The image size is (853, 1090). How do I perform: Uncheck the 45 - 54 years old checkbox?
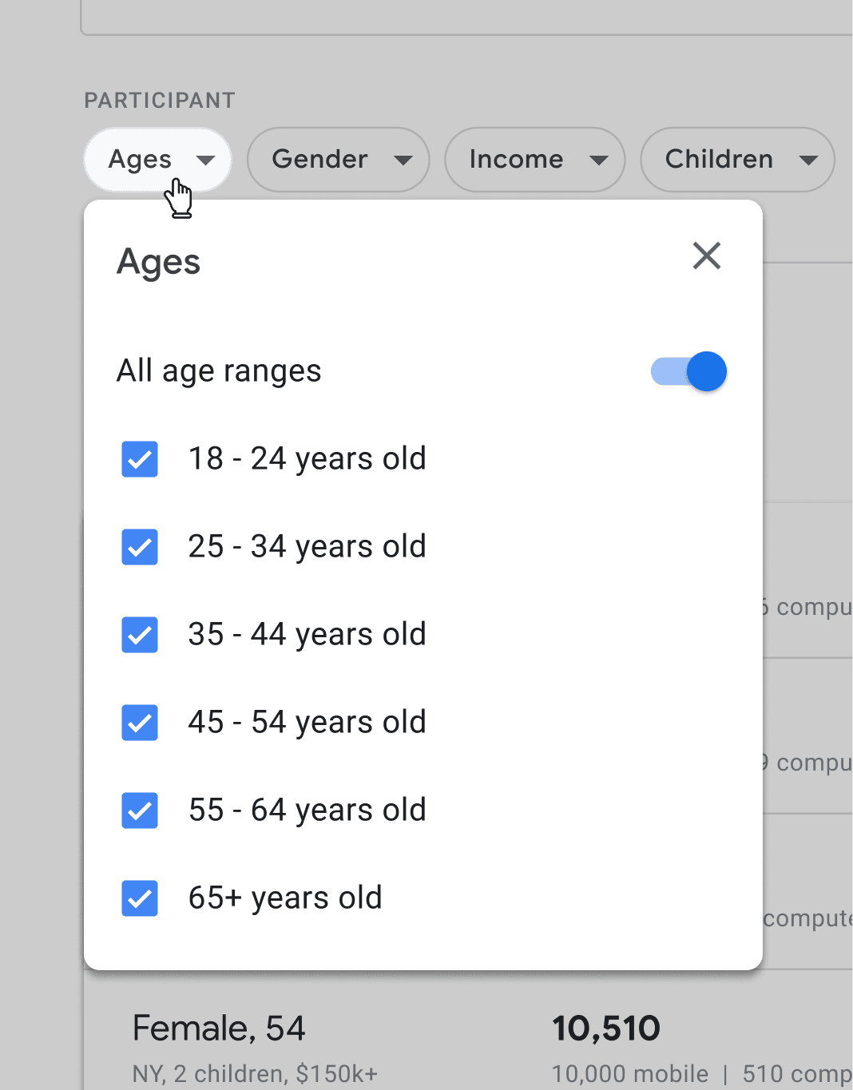click(x=140, y=723)
